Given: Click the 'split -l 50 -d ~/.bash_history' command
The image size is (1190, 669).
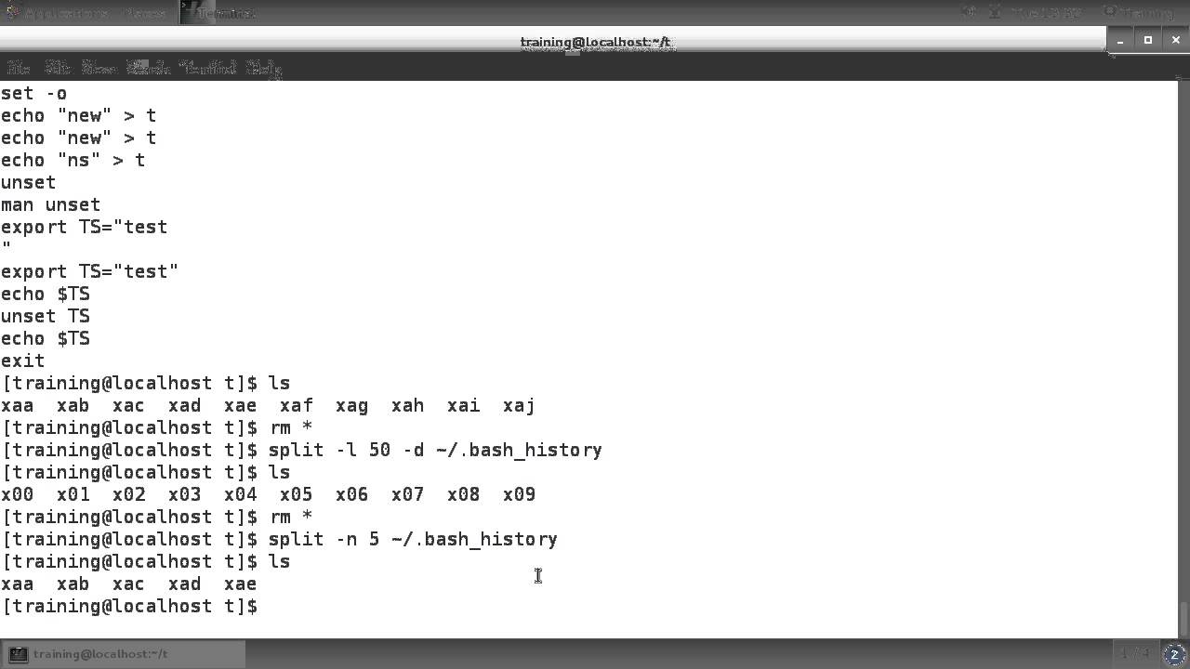Looking at the screenshot, I should (435, 450).
